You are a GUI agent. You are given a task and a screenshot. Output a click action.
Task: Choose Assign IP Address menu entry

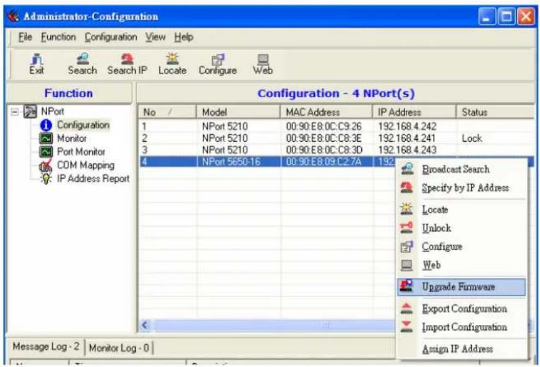coord(462,348)
